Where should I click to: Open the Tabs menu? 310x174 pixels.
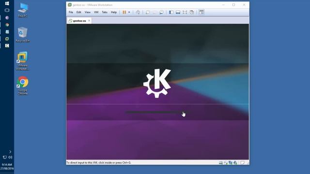(x=105, y=12)
